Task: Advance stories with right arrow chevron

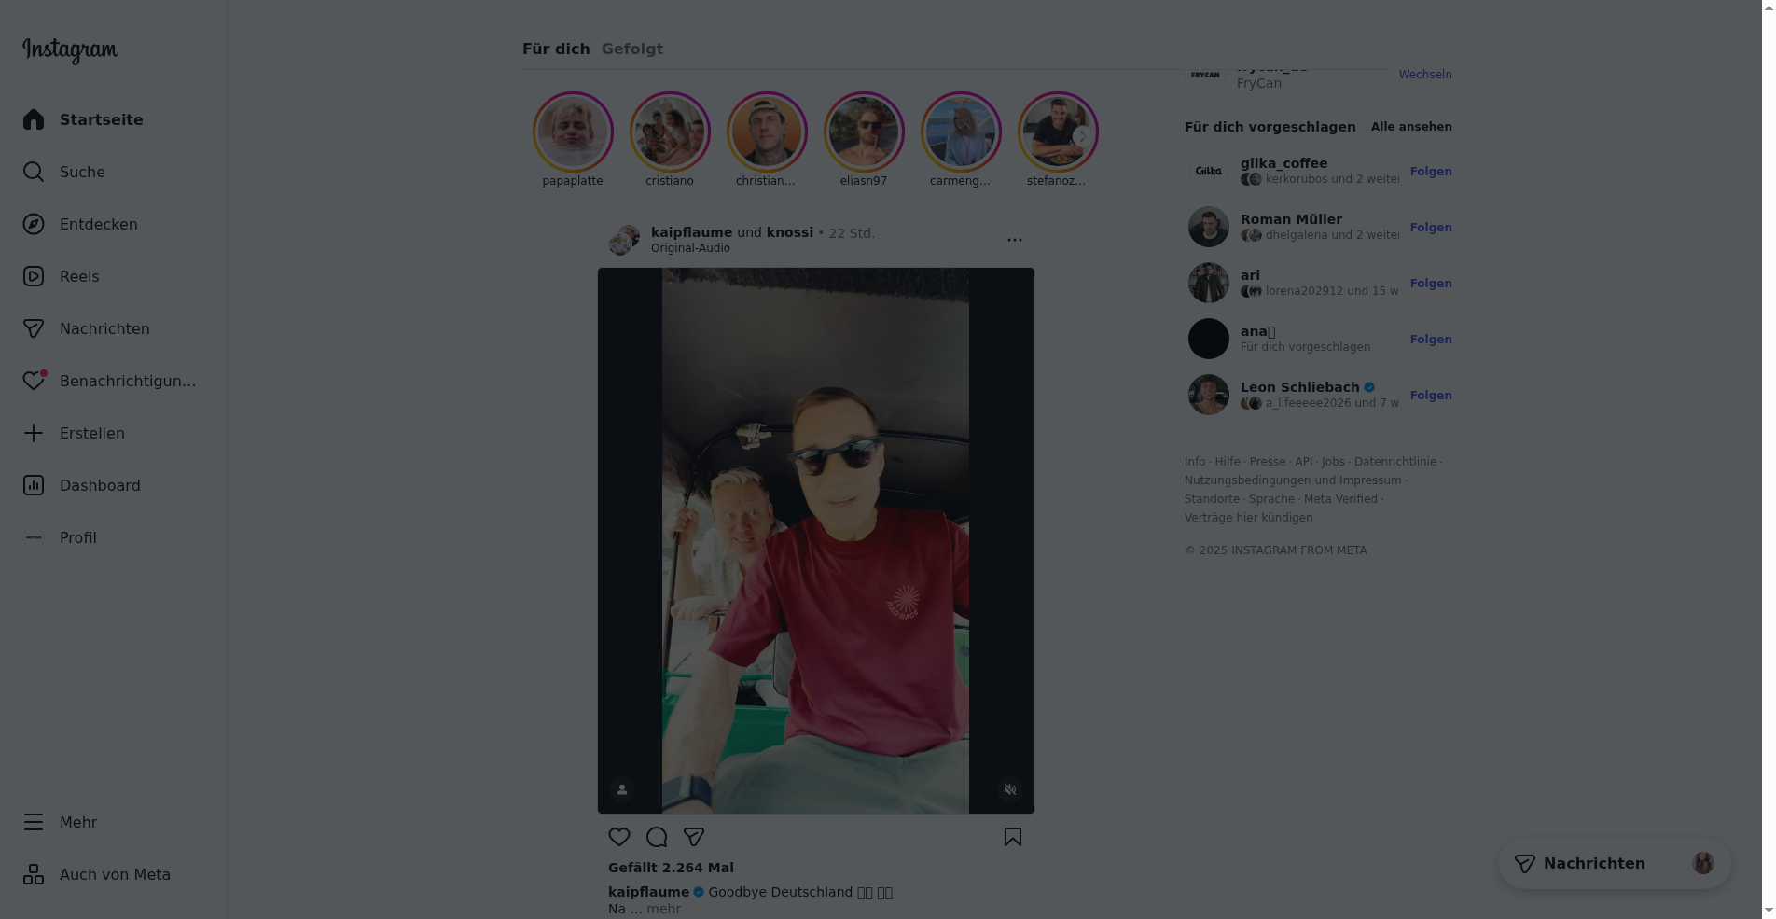Action: [1082, 135]
